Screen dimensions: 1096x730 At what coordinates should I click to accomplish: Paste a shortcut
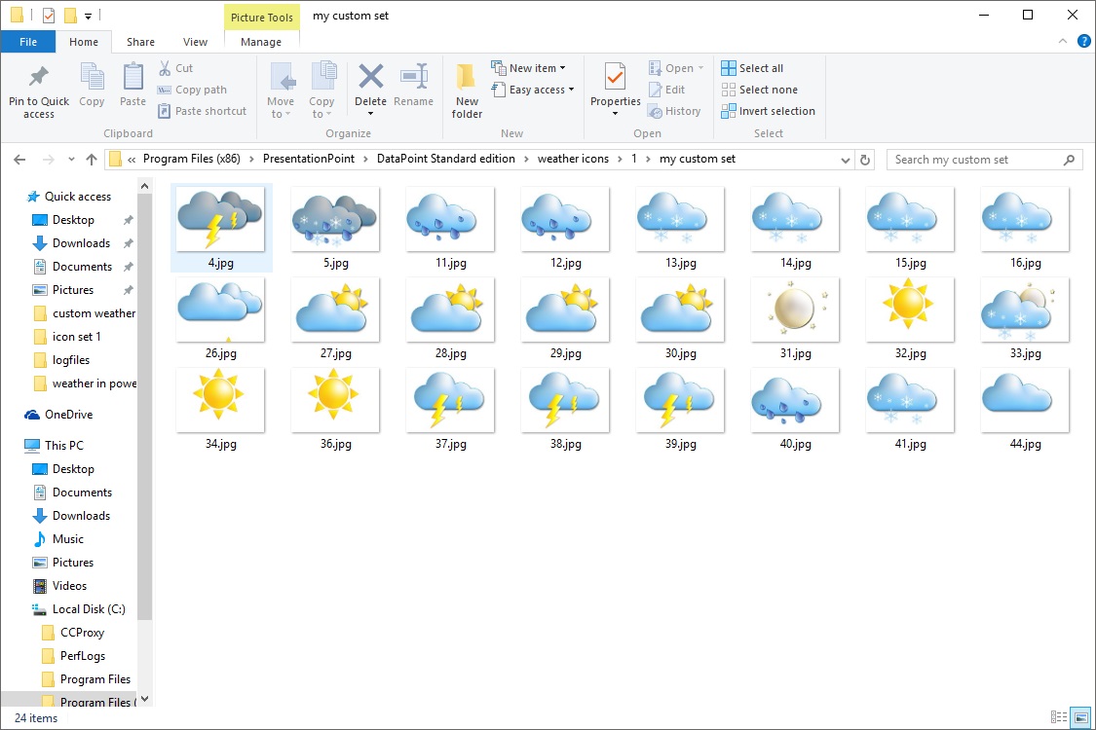pyautogui.click(x=202, y=110)
